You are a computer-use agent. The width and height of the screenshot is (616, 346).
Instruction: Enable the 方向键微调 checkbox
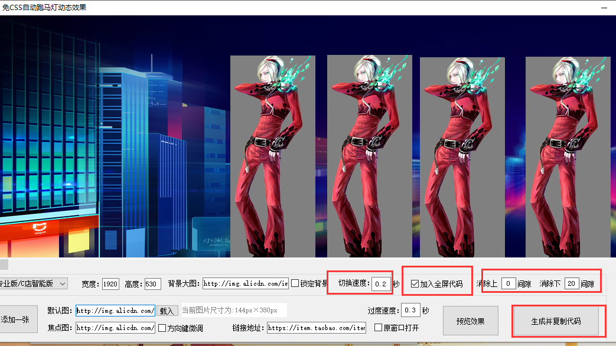[x=162, y=328]
